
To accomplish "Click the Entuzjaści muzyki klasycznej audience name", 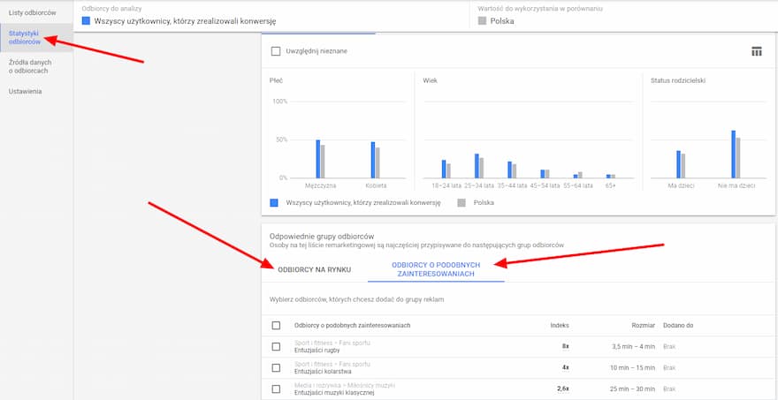I will tap(334, 393).
